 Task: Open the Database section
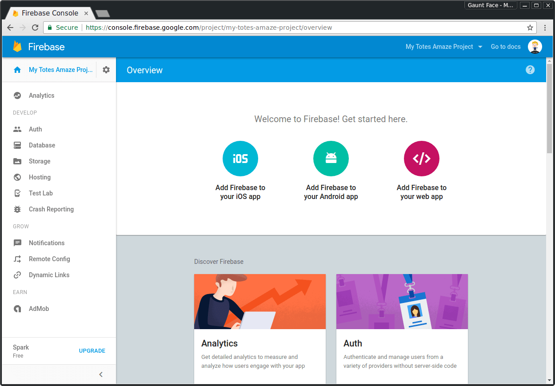click(42, 145)
